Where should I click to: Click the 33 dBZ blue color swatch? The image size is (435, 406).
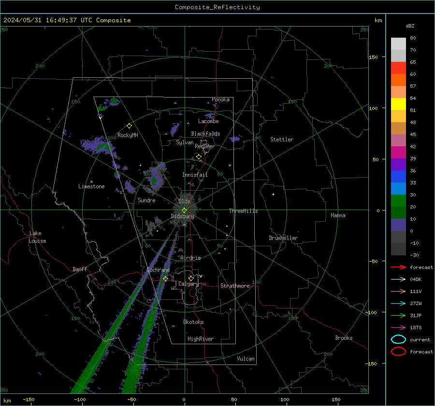coord(398,176)
